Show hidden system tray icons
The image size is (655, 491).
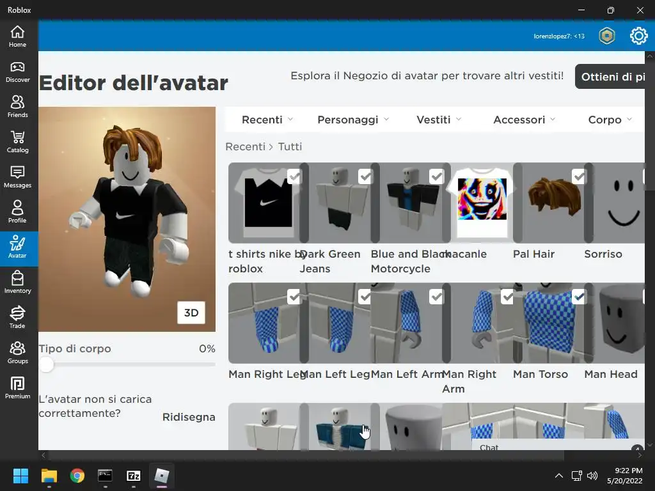558,476
